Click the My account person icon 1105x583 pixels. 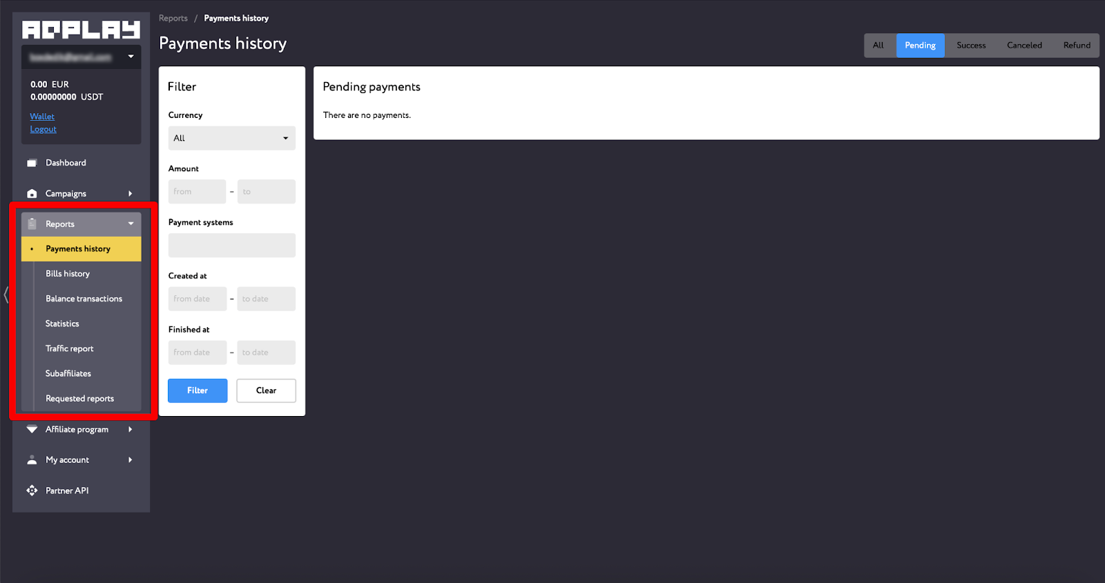click(x=32, y=460)
